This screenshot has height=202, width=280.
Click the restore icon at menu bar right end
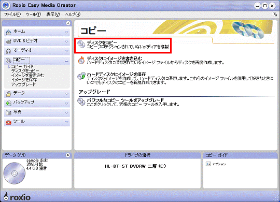pos(275,15)
